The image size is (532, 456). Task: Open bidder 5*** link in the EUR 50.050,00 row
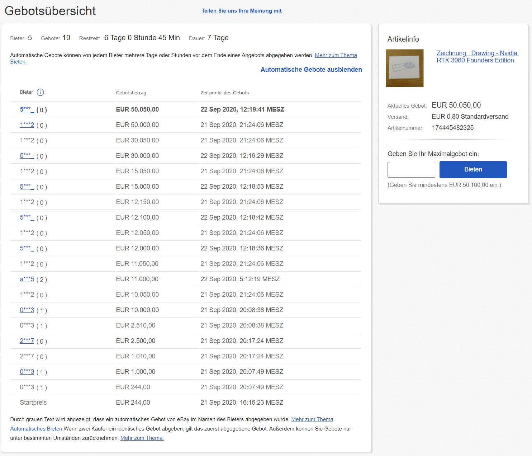(x=27, y=109)
